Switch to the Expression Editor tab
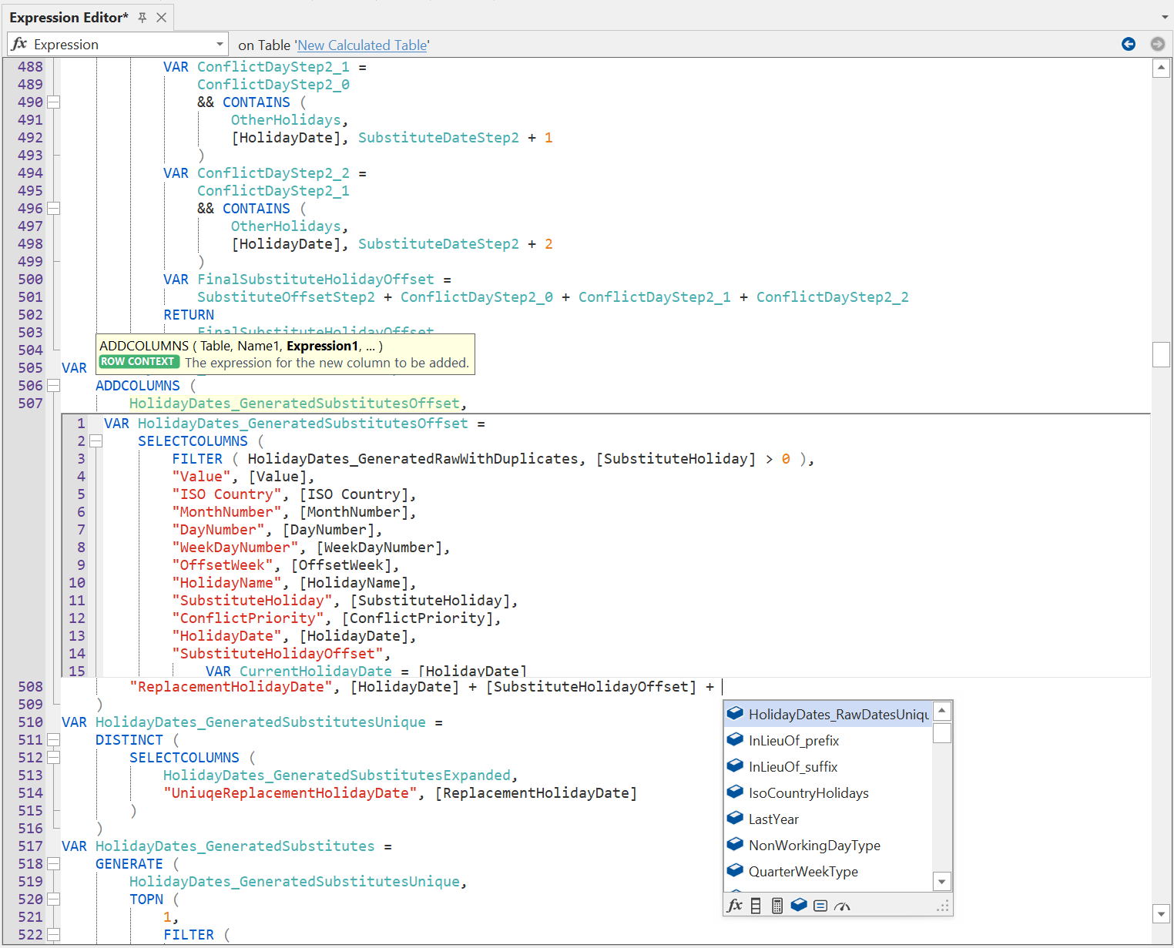 [x=69, y=16]
